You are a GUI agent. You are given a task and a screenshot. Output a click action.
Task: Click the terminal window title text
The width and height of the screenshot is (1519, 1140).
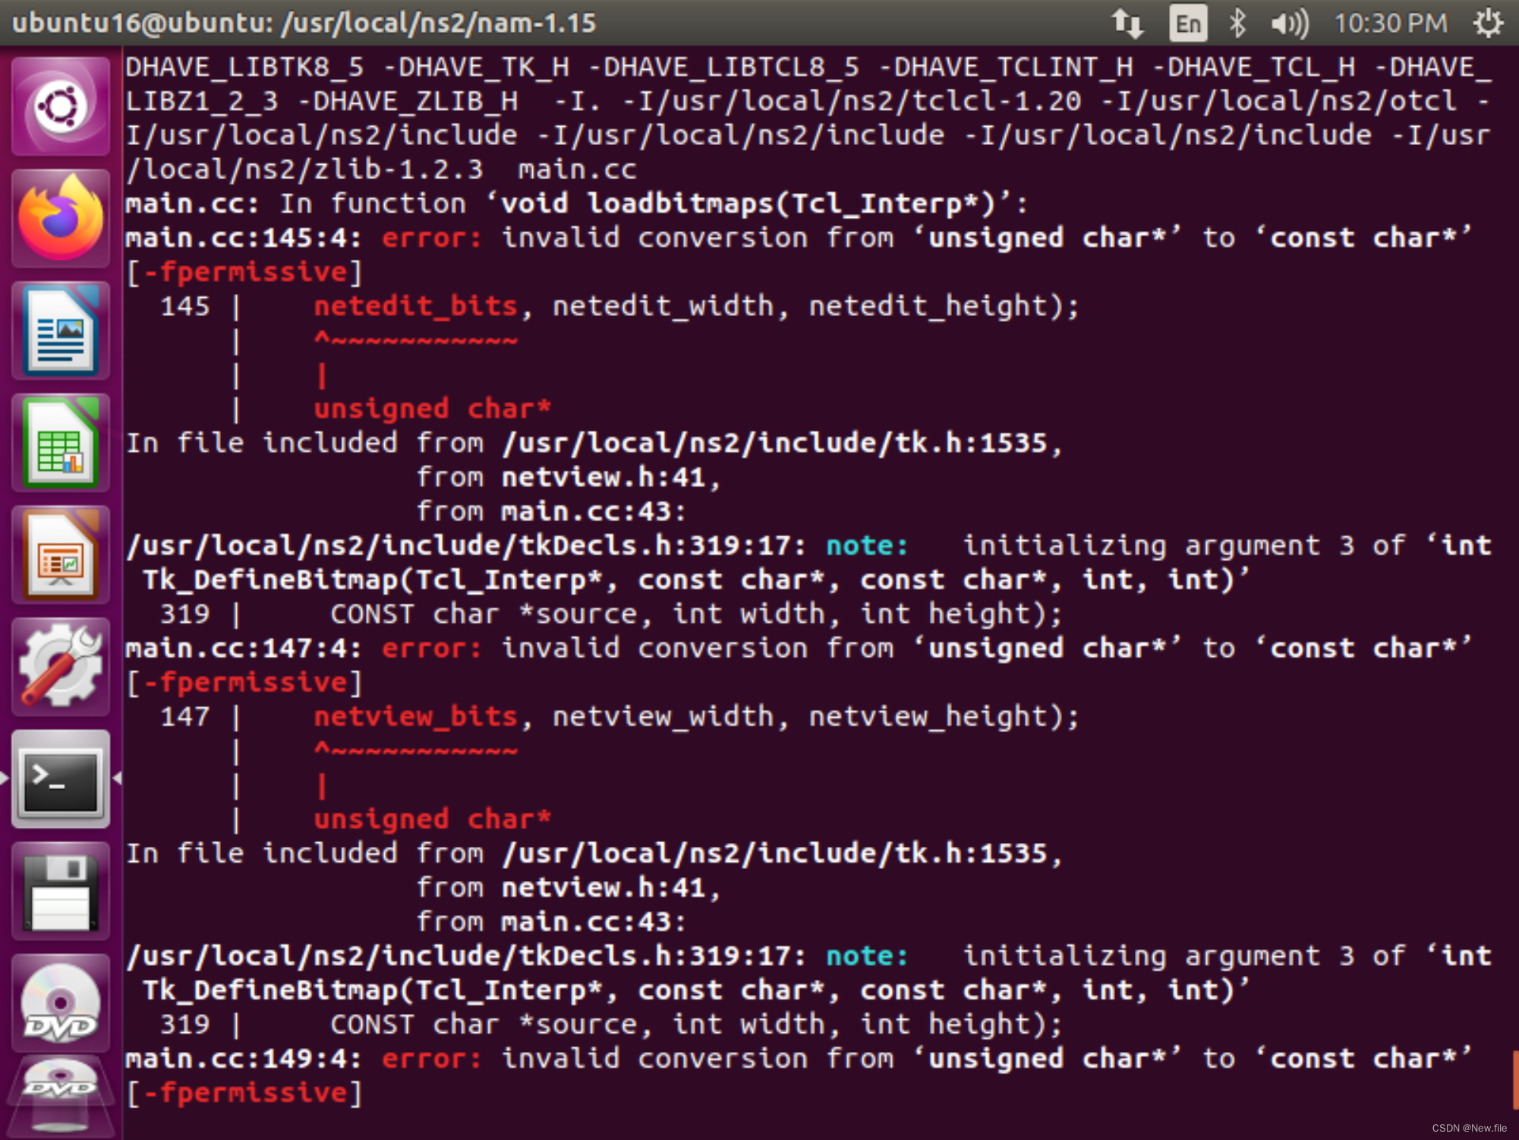click(x=304, y=24)
